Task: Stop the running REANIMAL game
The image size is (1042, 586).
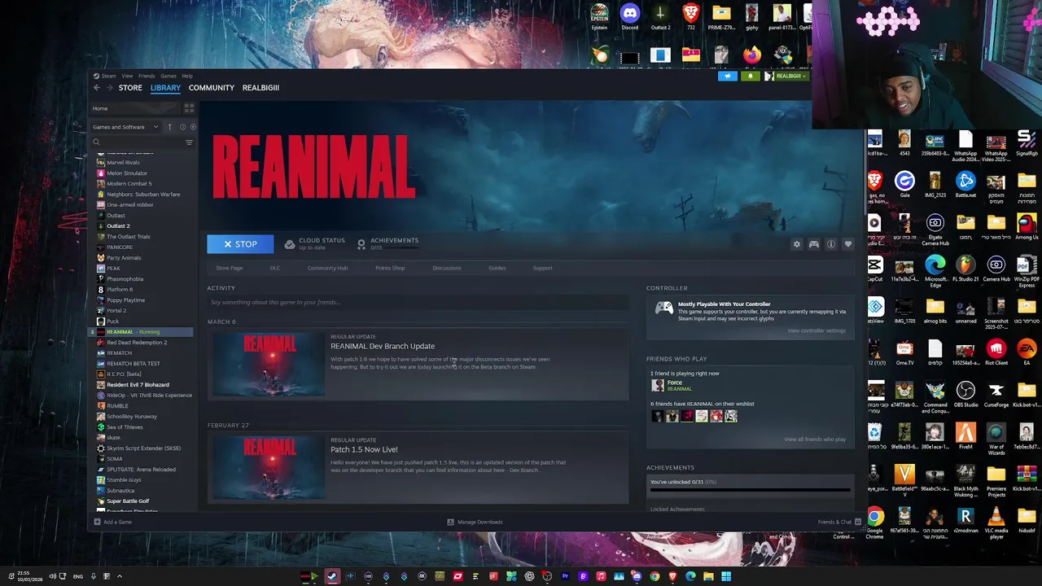Action: pos(240,244)
